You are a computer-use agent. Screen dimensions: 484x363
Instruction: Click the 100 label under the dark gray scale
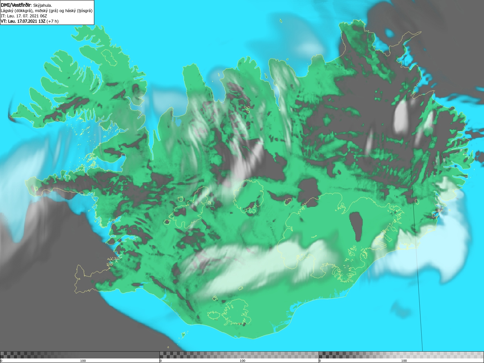tap(83, 361)
